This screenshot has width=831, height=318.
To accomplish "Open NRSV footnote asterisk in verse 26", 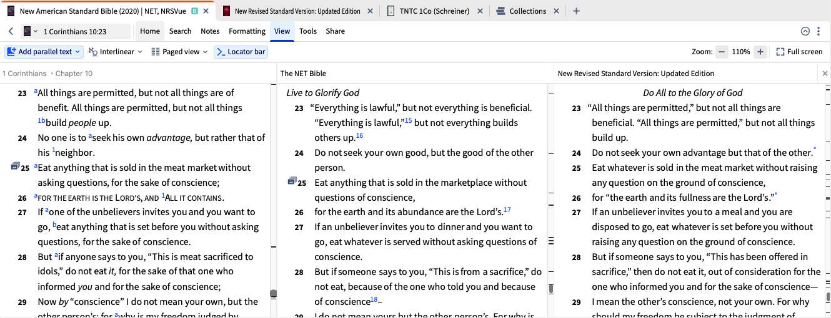I will (x=776, y=195).
